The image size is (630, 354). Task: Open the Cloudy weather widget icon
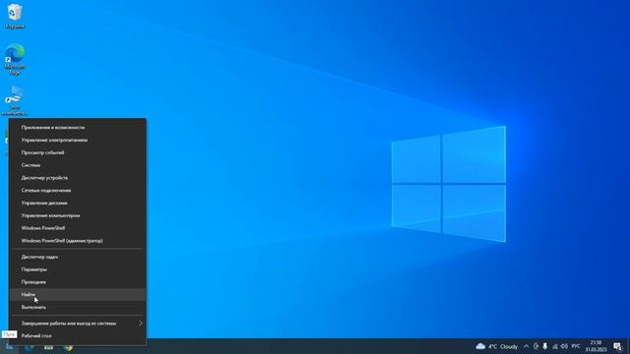pos(480,346)
